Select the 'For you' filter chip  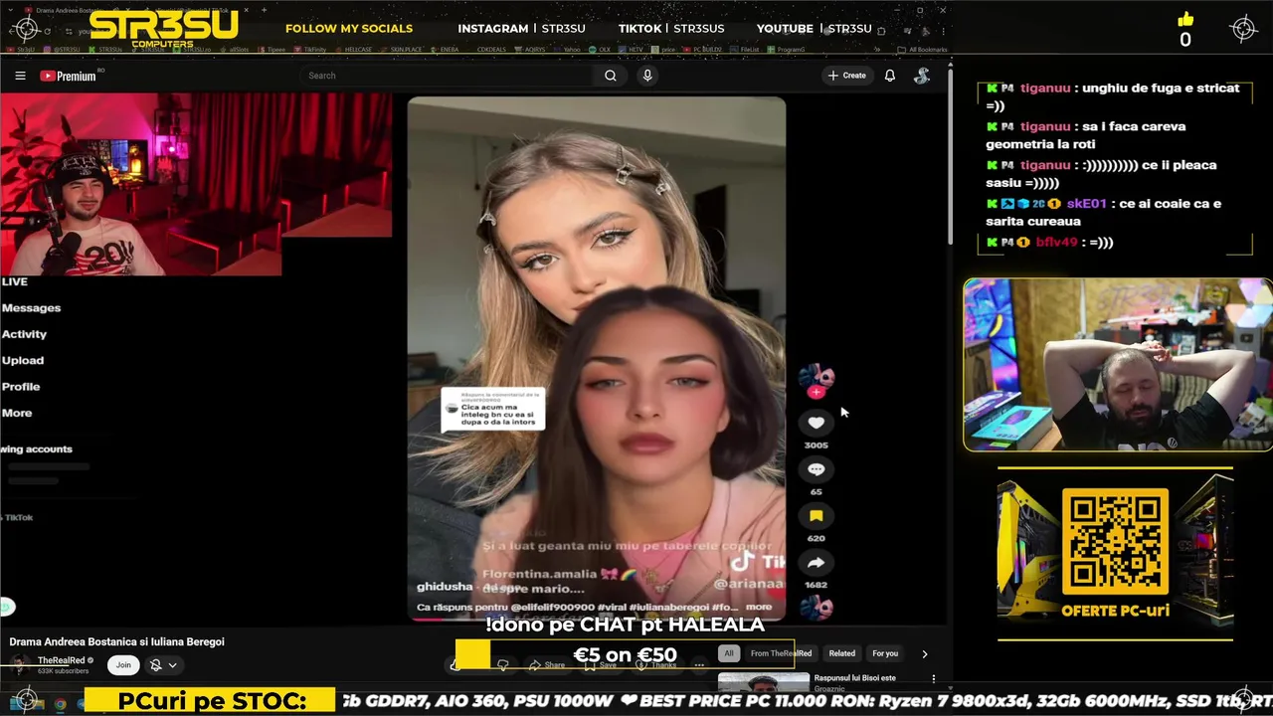[885, 653]
